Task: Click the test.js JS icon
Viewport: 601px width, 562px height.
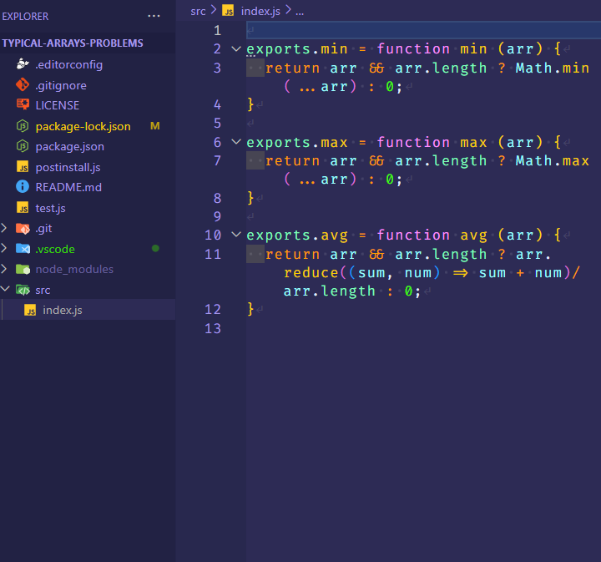Action: point(23,208)
